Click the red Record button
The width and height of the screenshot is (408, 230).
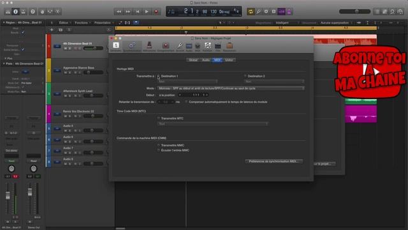(x=156, y=11)
